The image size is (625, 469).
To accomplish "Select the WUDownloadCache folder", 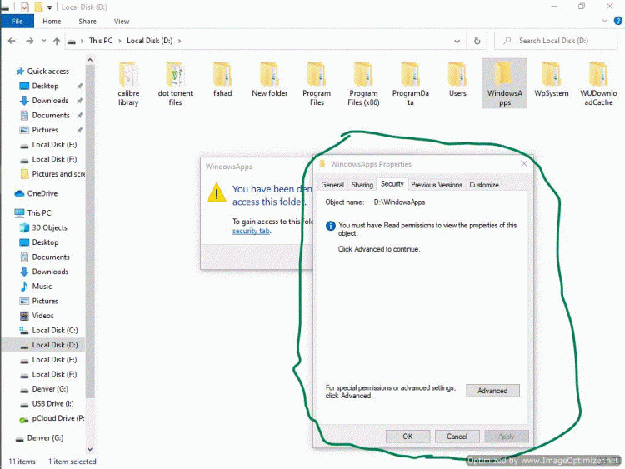I will pos(598,83).
